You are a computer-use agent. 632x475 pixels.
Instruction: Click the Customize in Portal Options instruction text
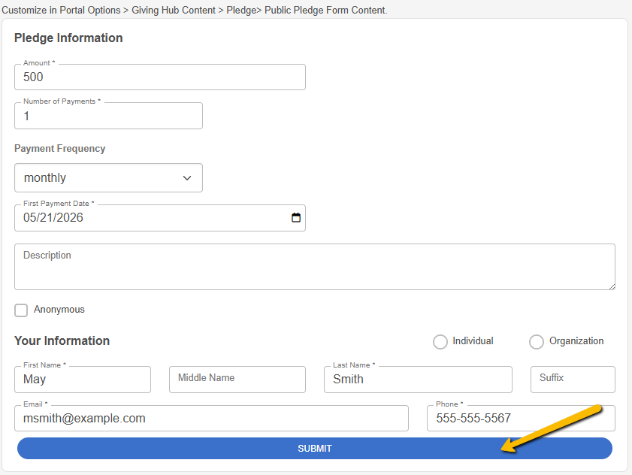195,10
